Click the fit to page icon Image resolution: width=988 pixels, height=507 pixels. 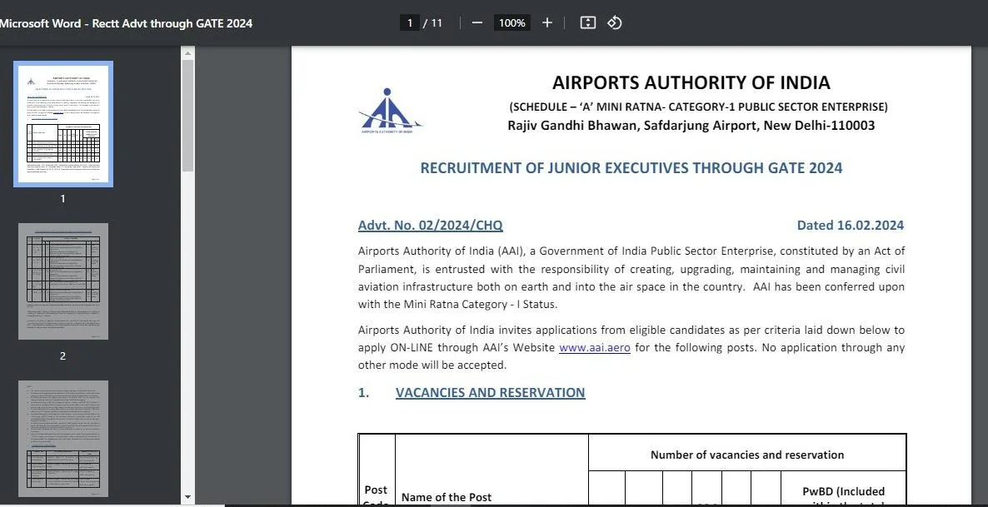[587, 22]
